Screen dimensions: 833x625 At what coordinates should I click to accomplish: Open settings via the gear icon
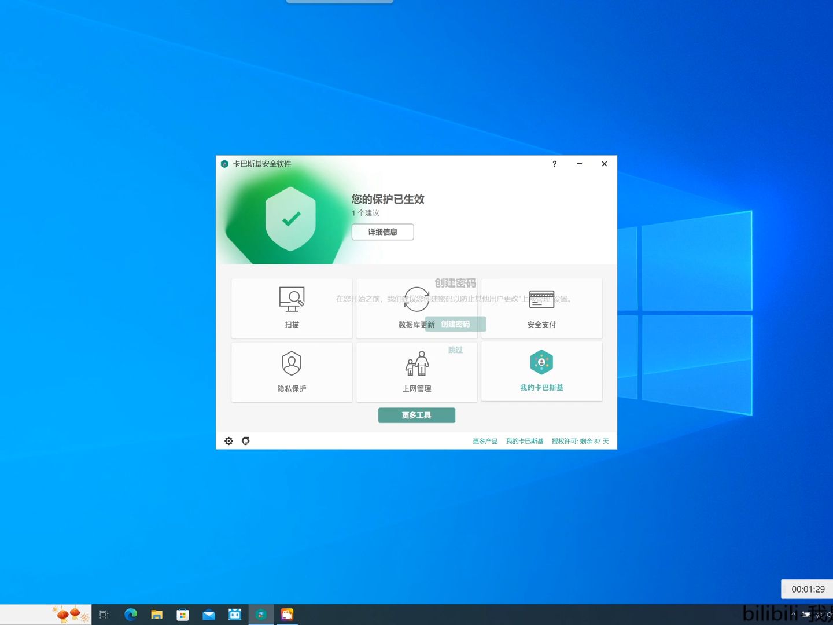click(x=228, y=441)
